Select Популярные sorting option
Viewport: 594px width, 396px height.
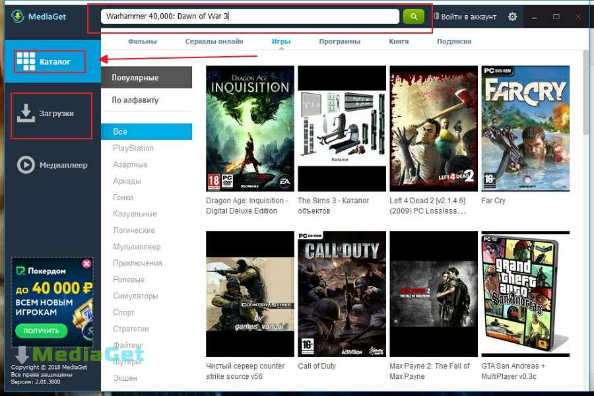tap(147, 77)
